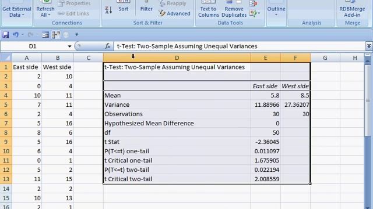The image size is (373, 209).
Task: Click the italic 'East side' header in column E
Action: [x=266, y=86]
